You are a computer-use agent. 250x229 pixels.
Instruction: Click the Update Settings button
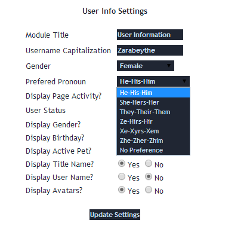(x=115, y=215)
